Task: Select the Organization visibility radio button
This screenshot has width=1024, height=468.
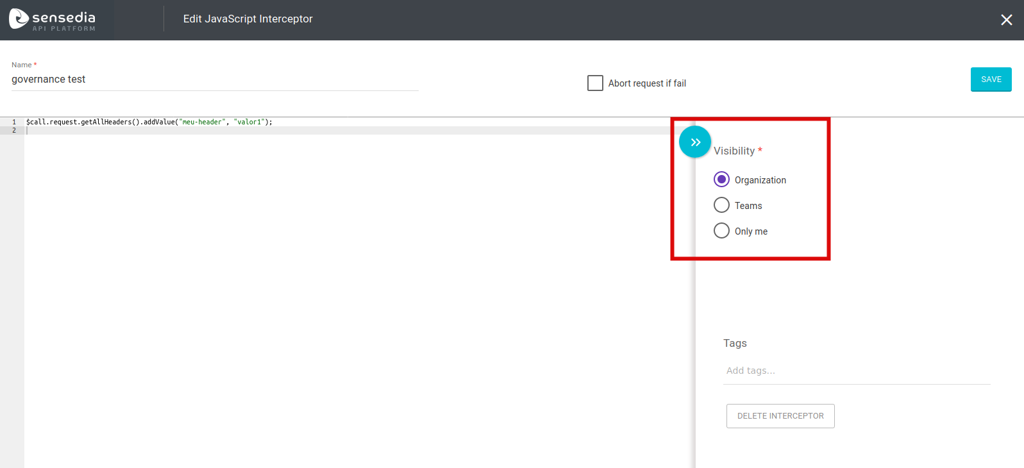Action: click(721, 180)
